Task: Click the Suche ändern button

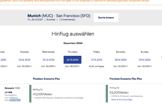Action: click(106, 18)
